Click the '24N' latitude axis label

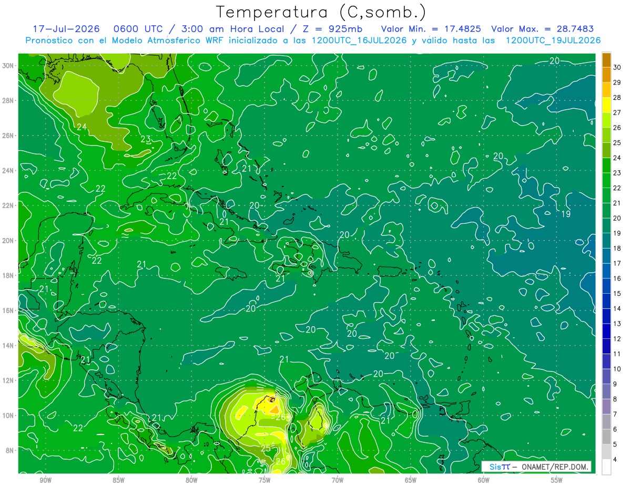pyautogui.click(x=8, y=170)
